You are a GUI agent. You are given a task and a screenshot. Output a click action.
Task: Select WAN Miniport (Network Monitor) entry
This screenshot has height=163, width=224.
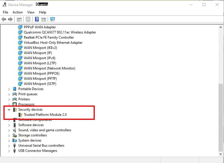[49, 68]
